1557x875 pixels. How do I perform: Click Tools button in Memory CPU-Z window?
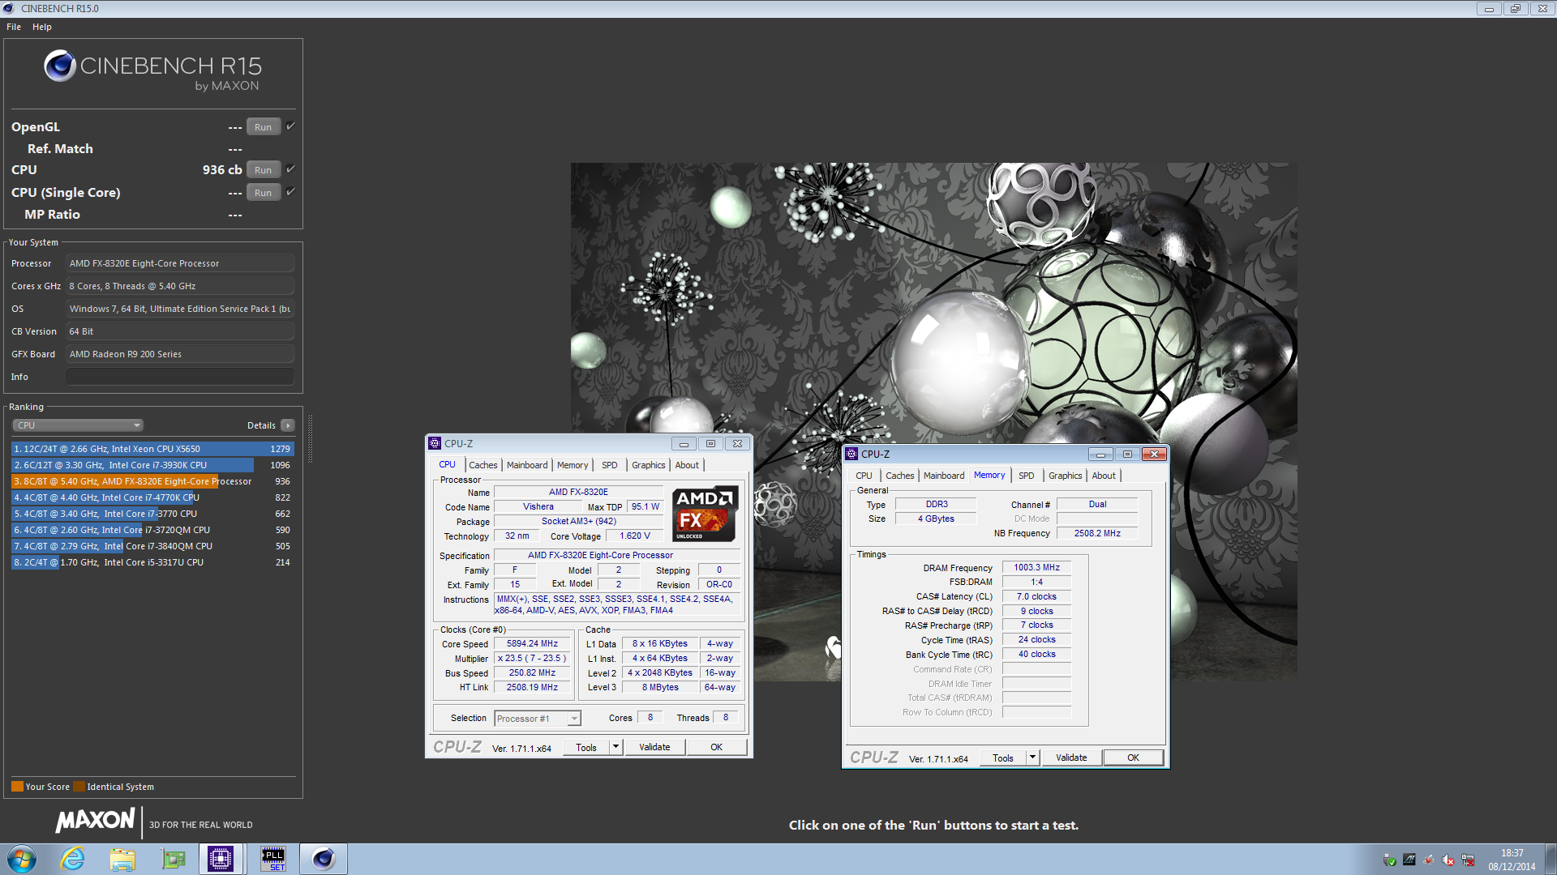point(1003,758)
